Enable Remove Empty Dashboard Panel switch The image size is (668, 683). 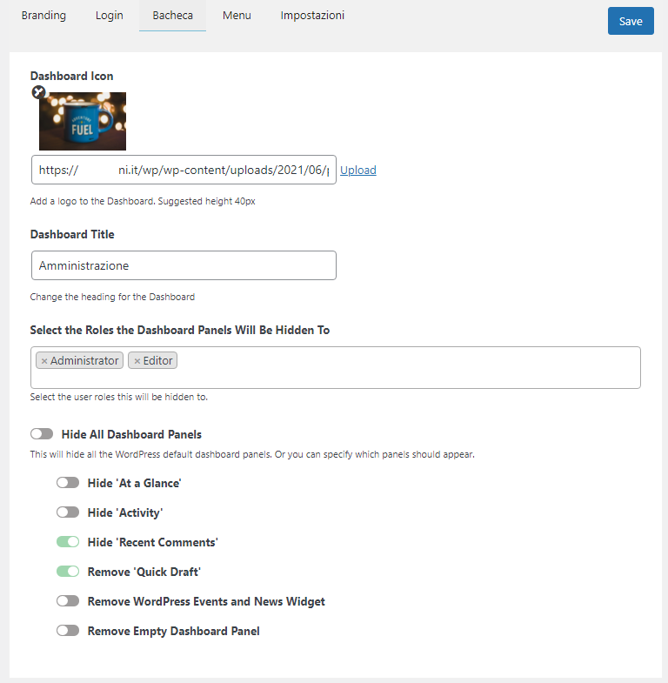pos(68,631)
